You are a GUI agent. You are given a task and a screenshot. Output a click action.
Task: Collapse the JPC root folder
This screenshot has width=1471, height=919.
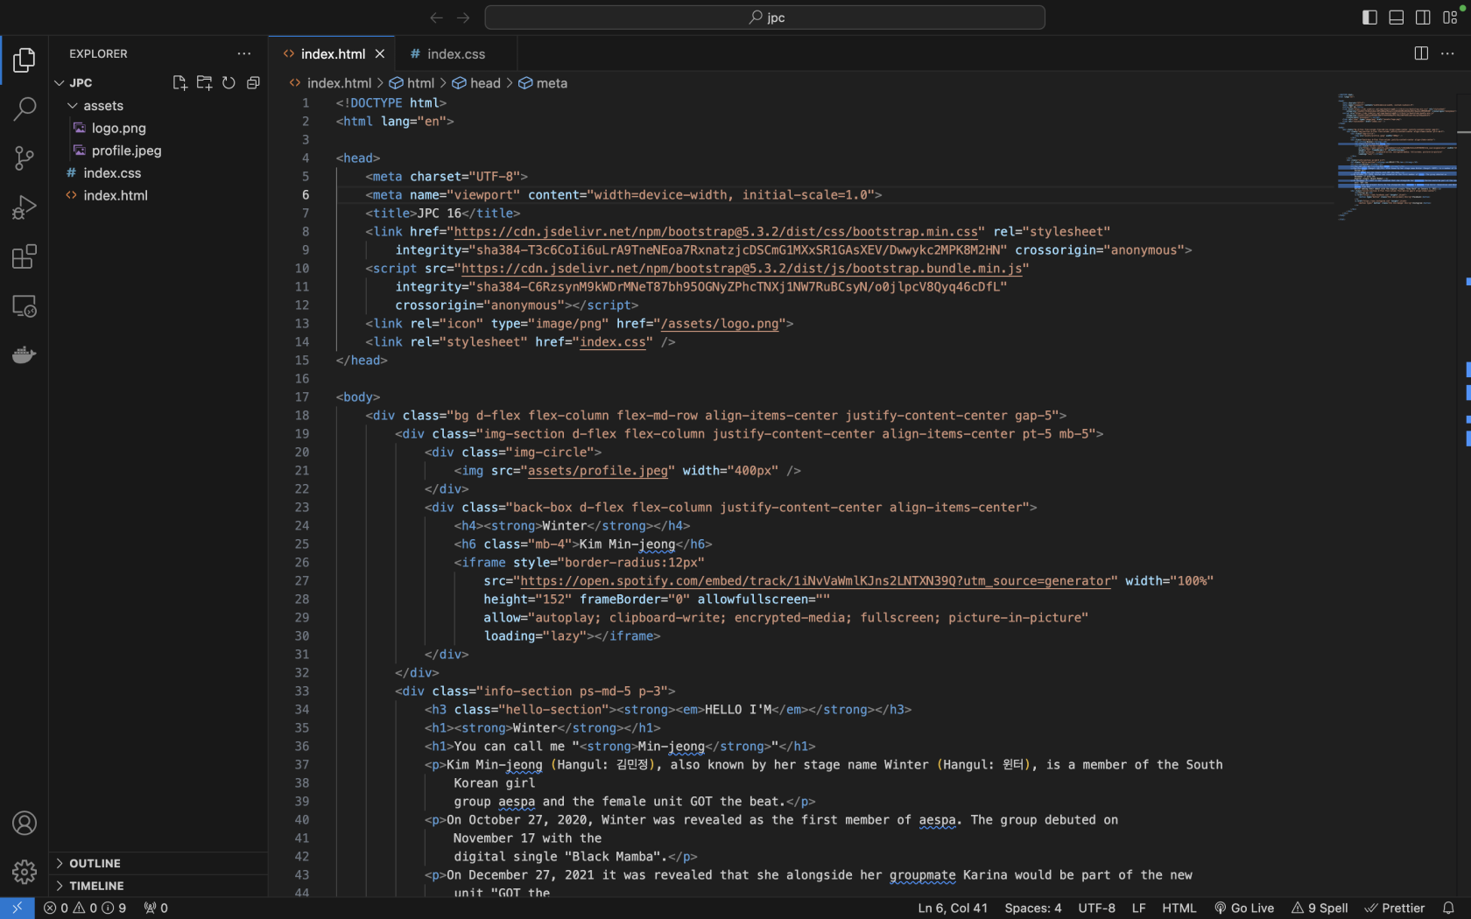tap(60, 82)
